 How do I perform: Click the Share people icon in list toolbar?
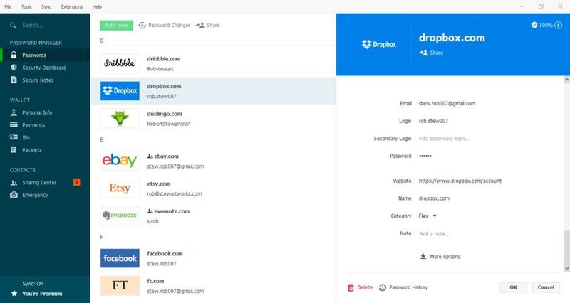click(200, 25)
